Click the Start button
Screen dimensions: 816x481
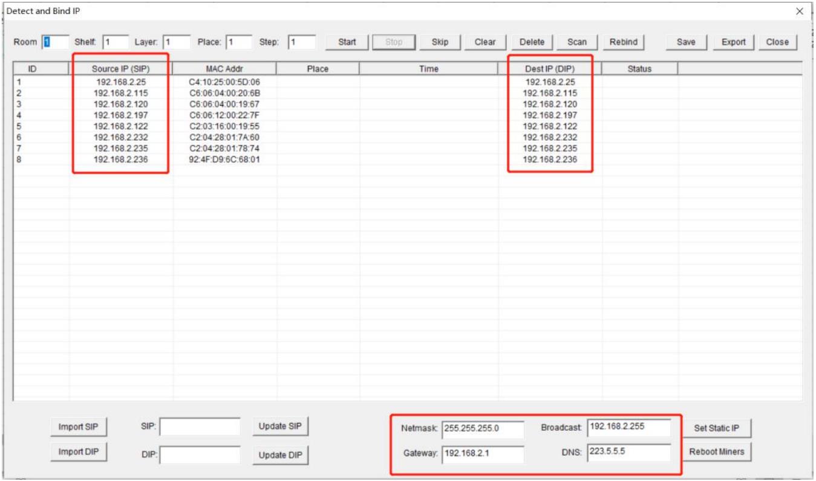pyautogui.click(x=347, y=42)
